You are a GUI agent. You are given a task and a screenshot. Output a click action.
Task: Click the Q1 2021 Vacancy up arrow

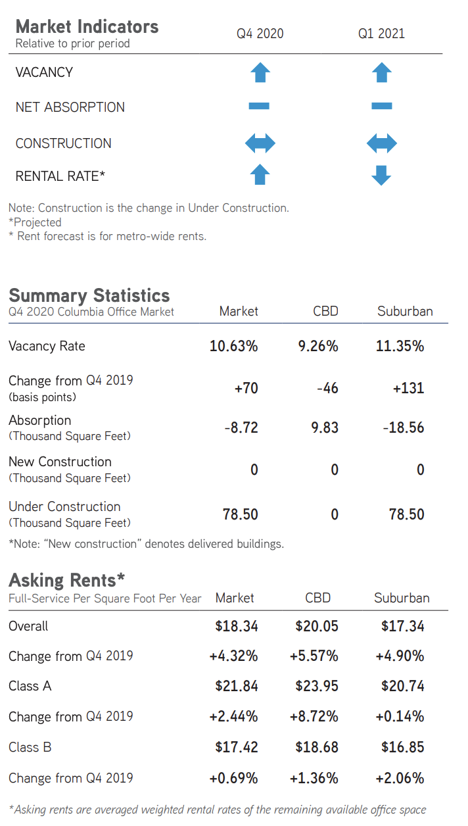pos(382,72)
